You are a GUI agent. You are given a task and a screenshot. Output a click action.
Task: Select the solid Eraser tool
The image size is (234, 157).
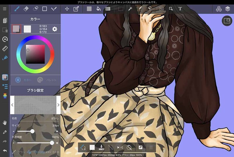click(x=26, y=9)
